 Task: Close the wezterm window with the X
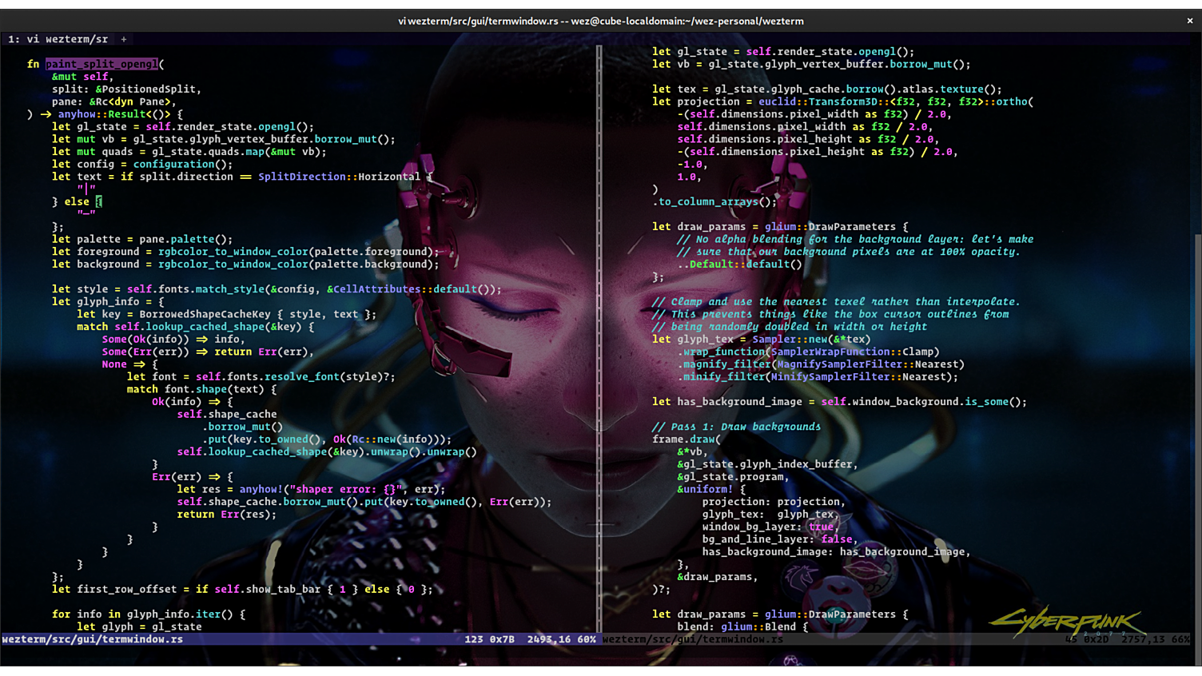pyautogui.click(x=1189, y=21)
